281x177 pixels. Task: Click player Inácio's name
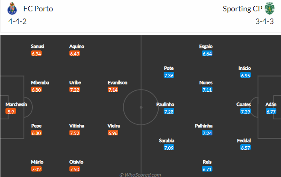coord(245,68)
